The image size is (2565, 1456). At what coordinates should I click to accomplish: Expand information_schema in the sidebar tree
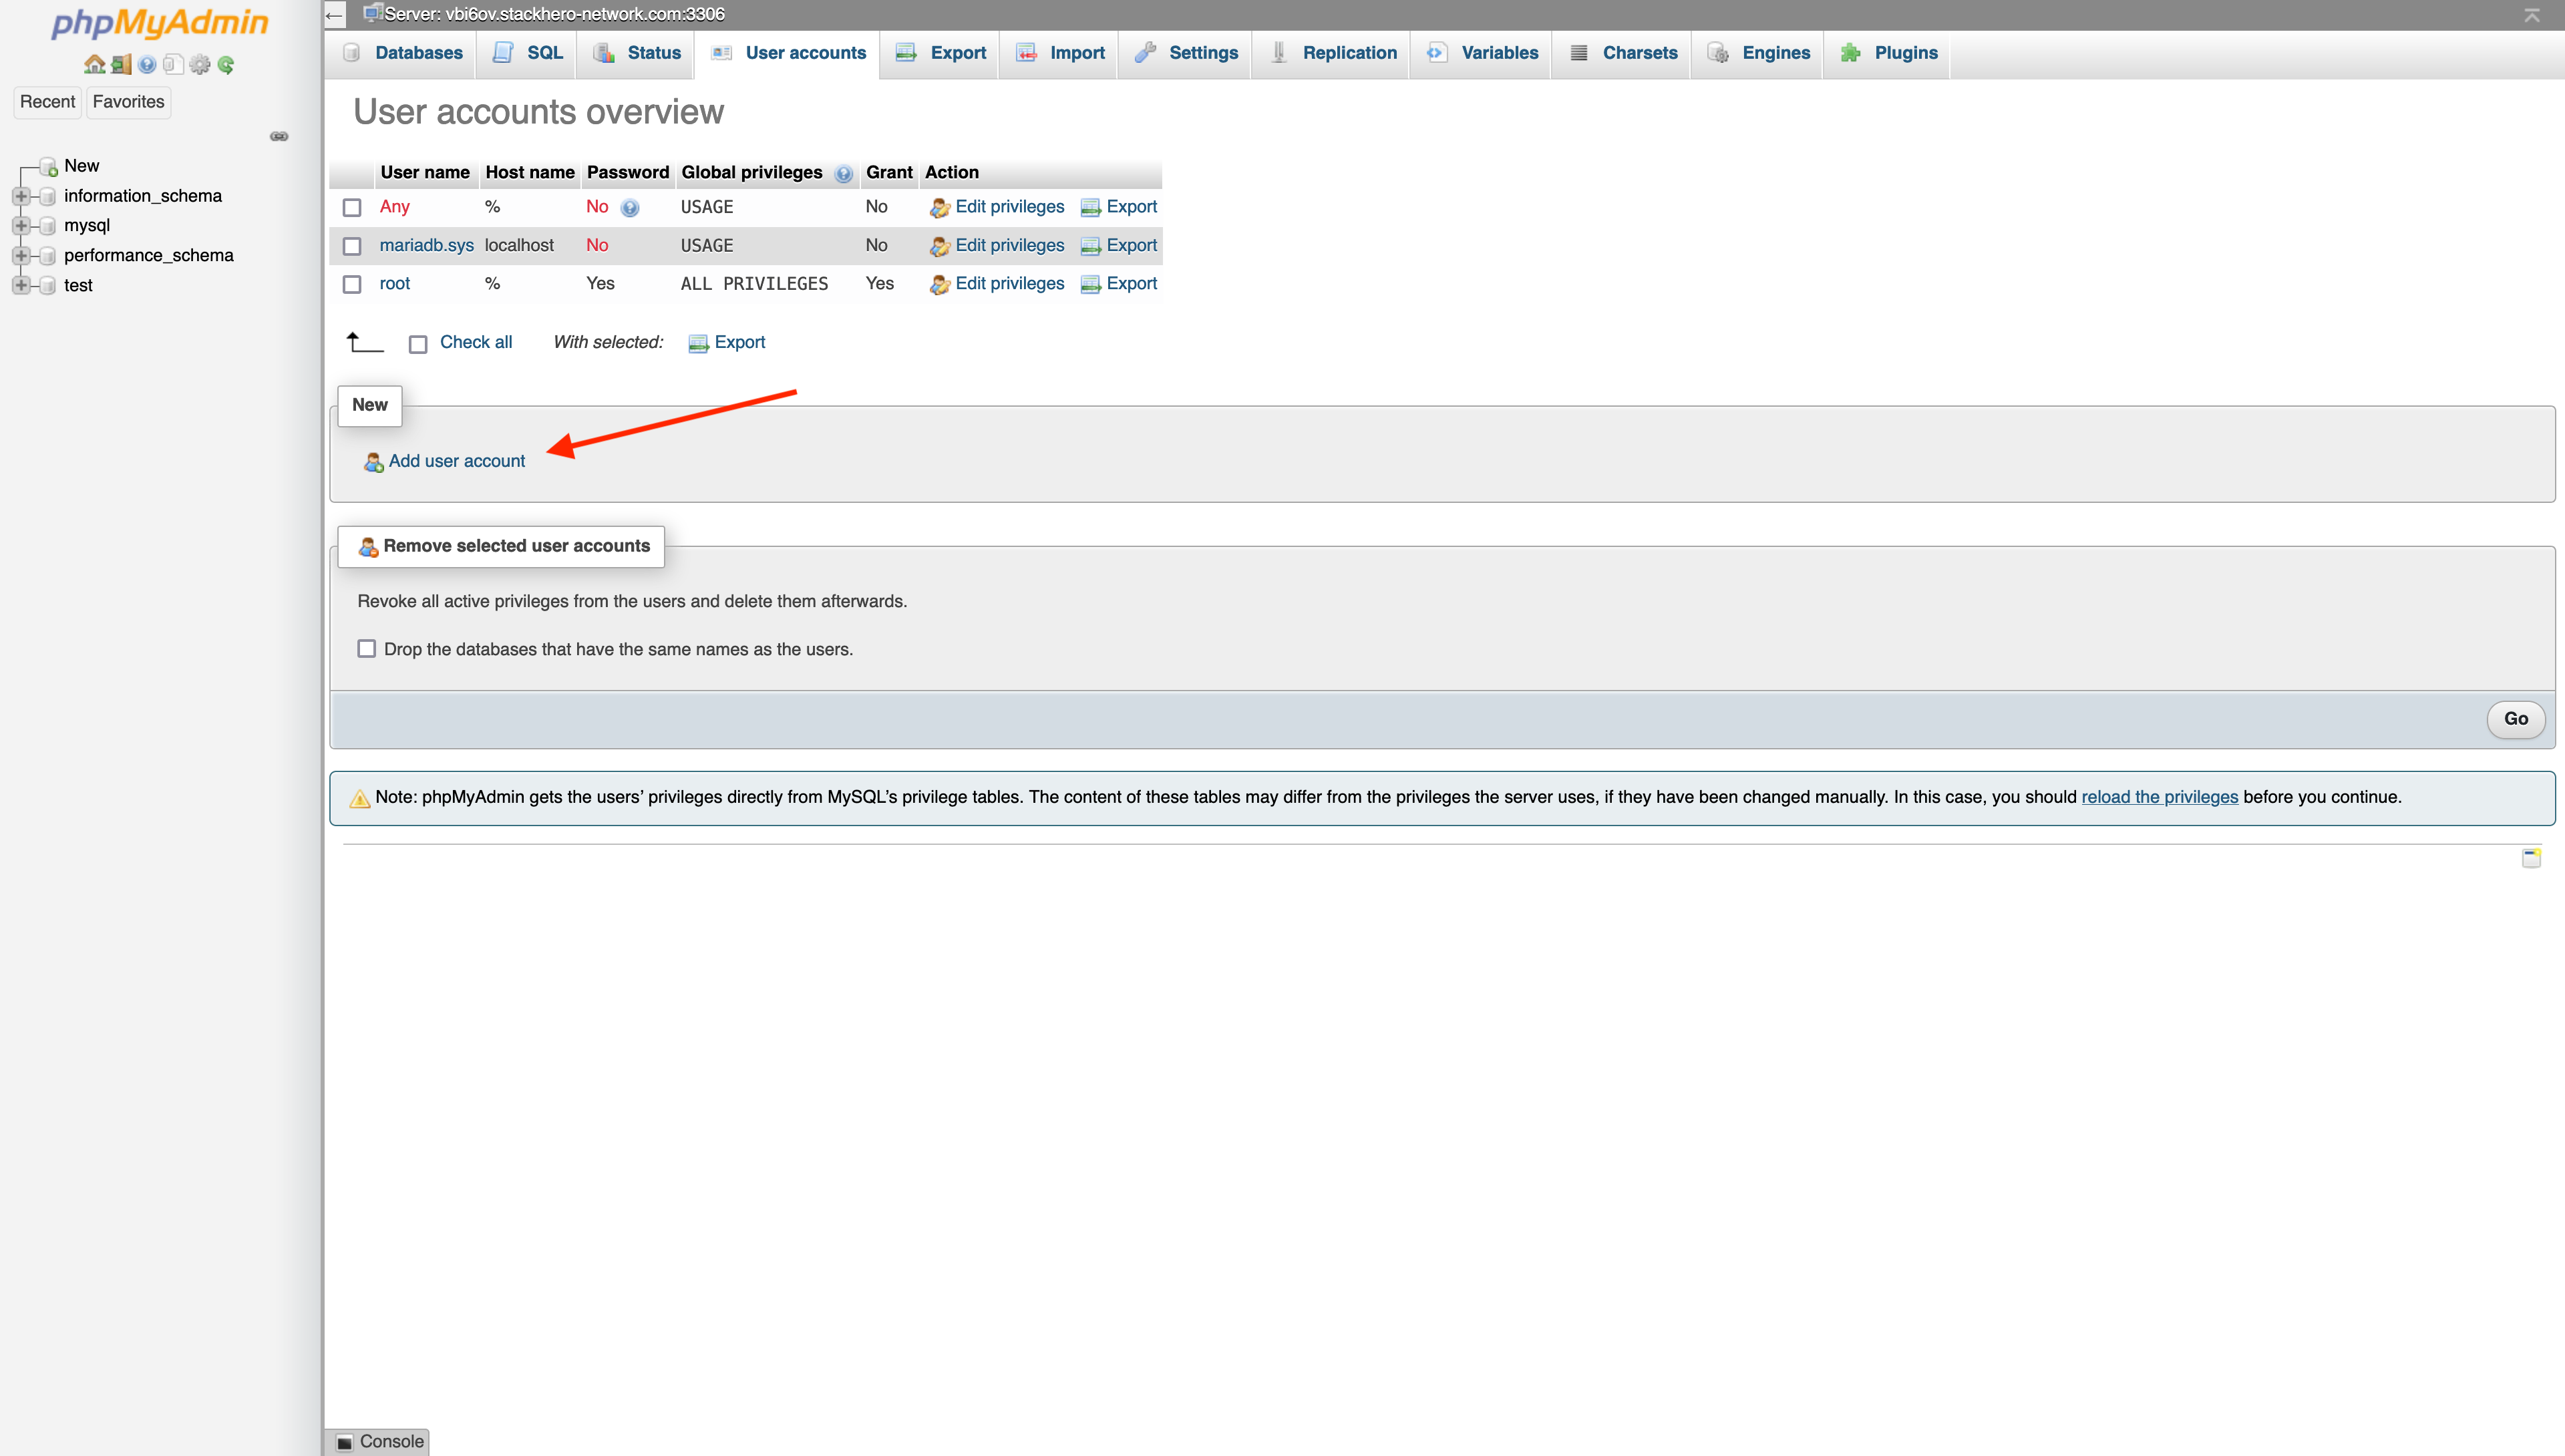(x=22, y=195)
